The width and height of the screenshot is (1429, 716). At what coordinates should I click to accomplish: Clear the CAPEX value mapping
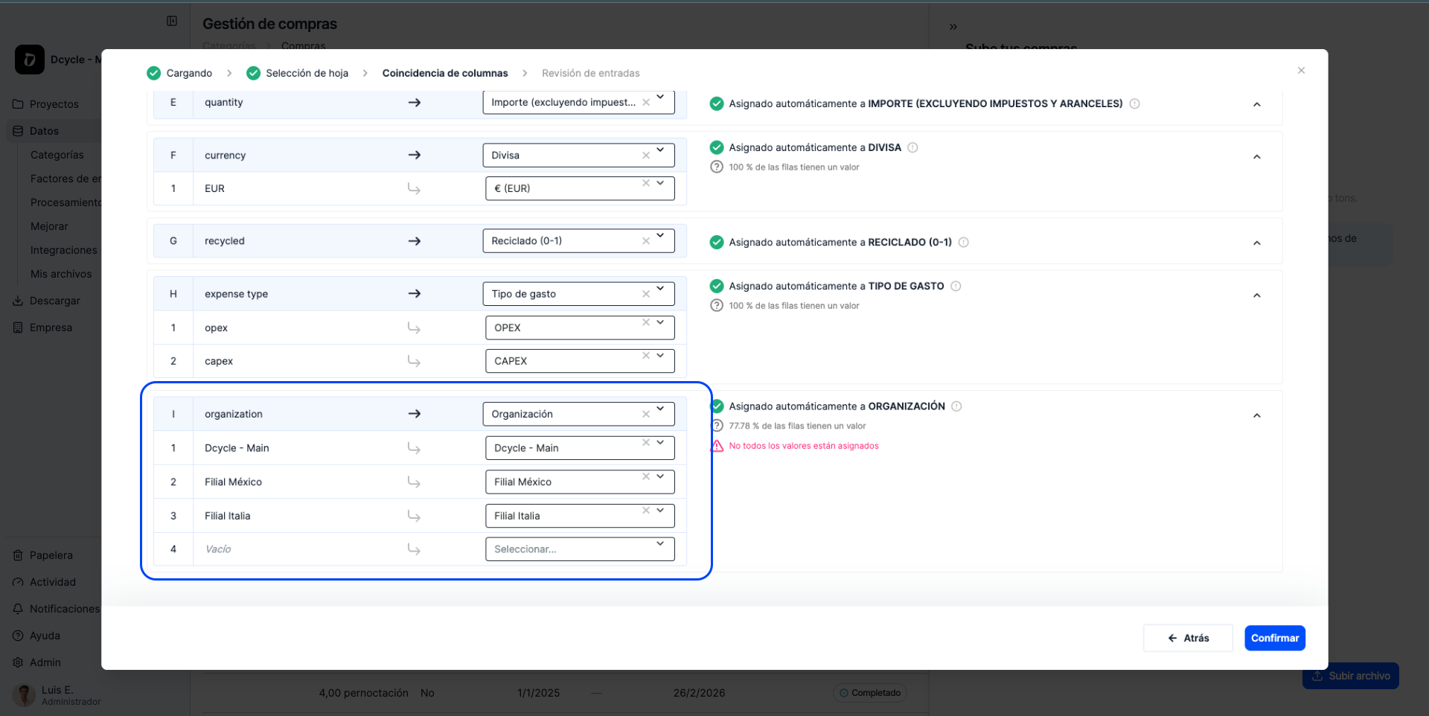(x=646, y=356)
